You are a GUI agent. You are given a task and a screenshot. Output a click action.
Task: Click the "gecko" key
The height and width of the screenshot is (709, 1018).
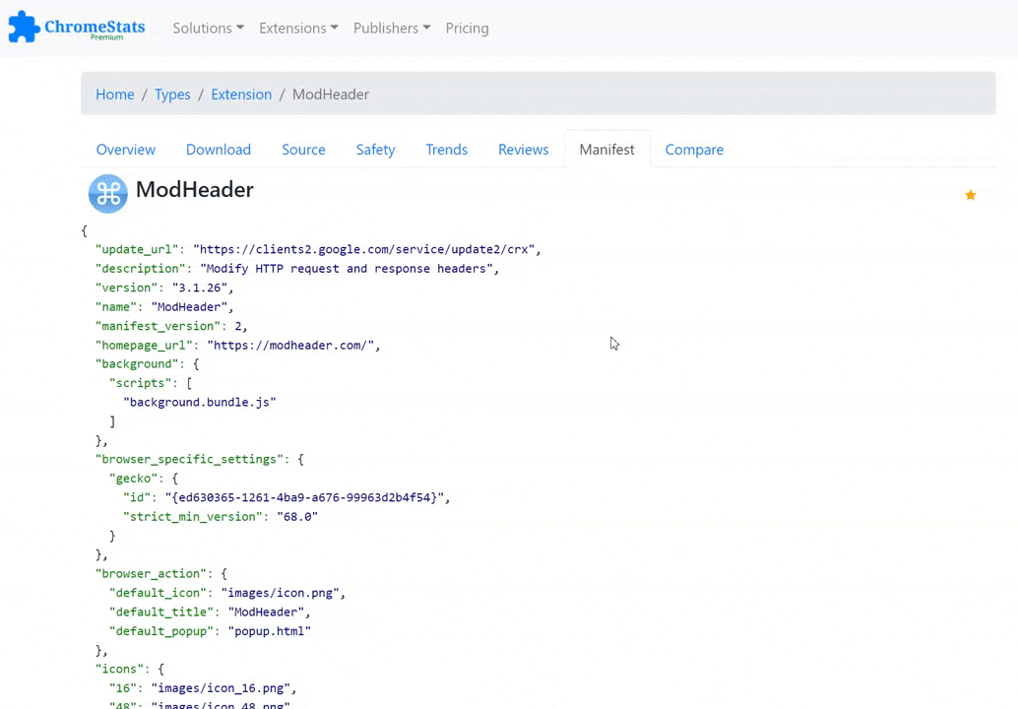(x=134, y=479)
